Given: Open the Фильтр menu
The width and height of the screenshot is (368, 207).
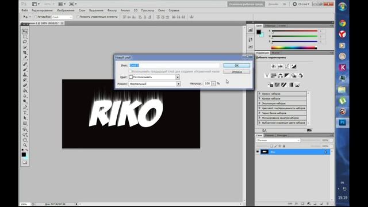Looking at the screenshot, I should [x=112, y=10].
